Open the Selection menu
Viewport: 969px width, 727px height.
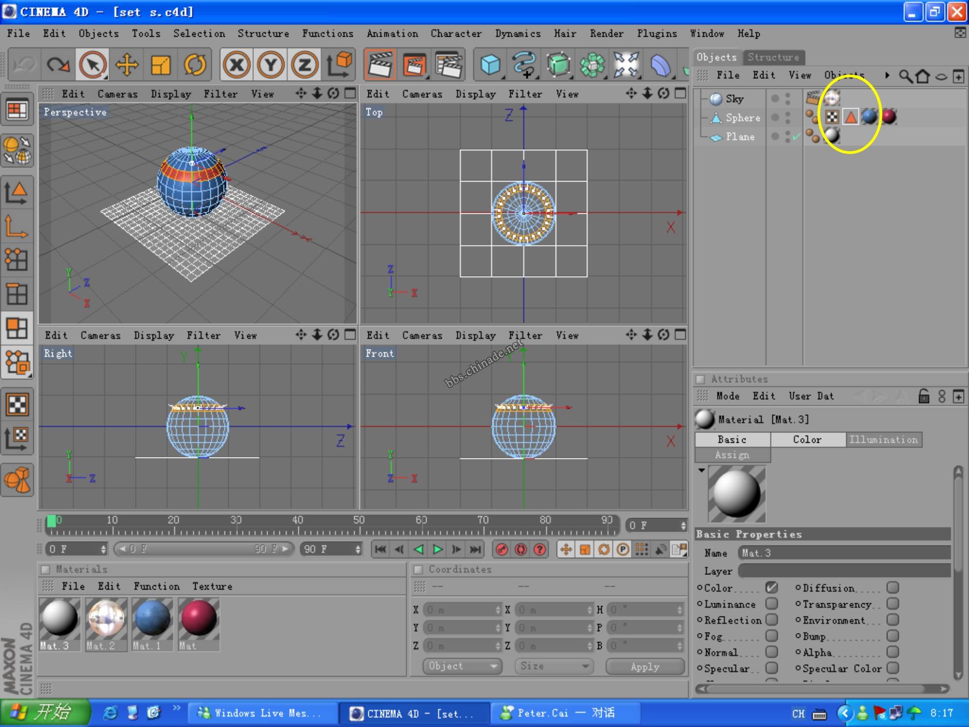click(199, 34)
